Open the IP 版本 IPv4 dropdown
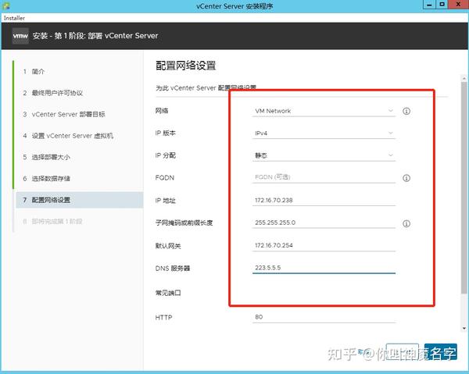Viewport: 469px width, 374px height. pyautogui.click(x=324, y=134)
